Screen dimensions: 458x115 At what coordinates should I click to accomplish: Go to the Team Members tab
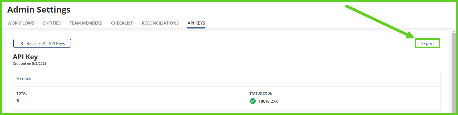[86, 23]
